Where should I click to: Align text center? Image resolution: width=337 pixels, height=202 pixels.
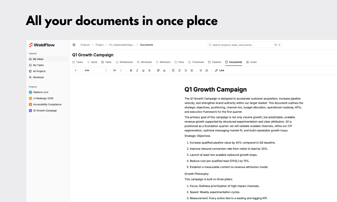pos(179,70)
